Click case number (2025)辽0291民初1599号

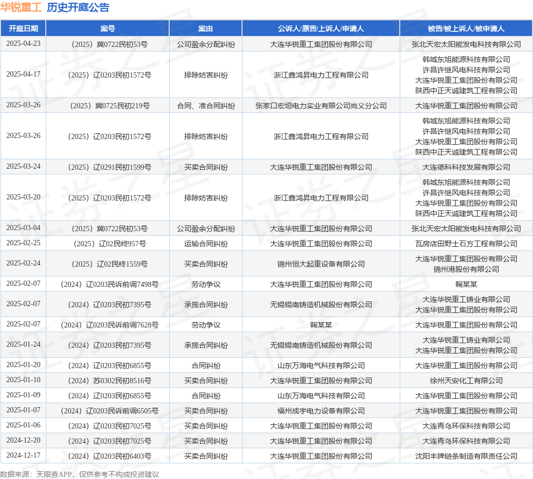[110, 167]
